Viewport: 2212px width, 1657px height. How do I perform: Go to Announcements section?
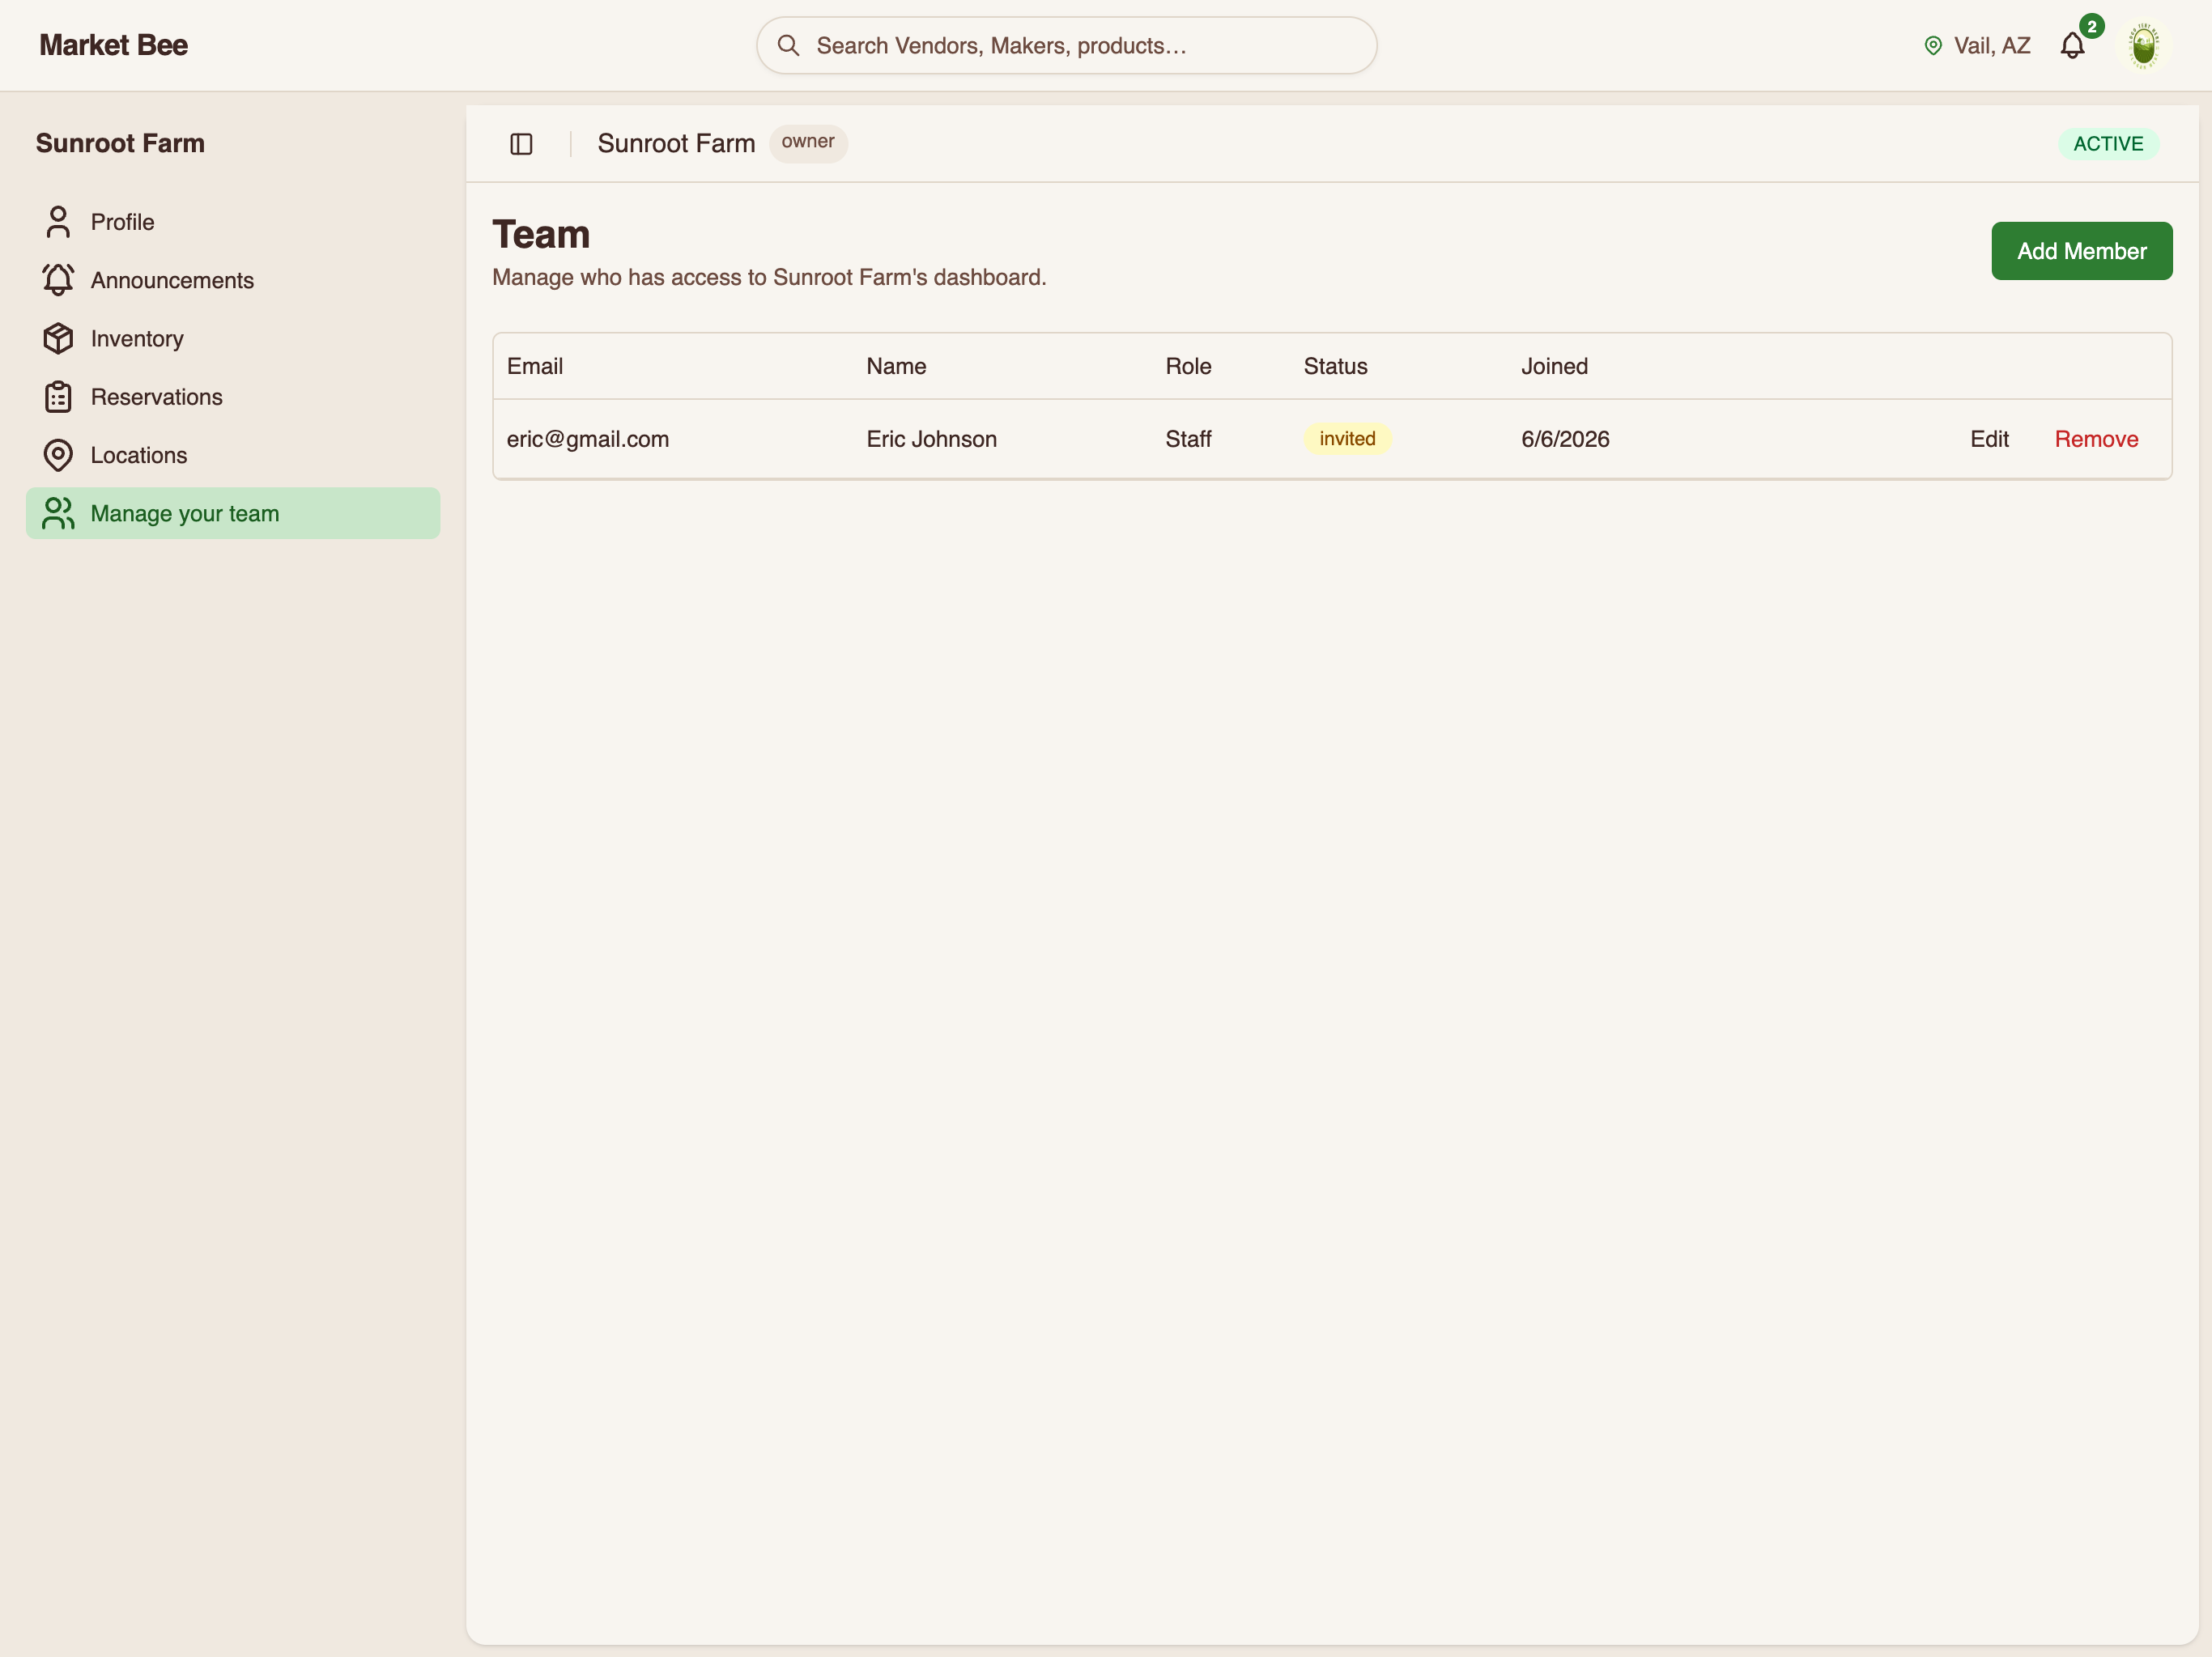233,280
